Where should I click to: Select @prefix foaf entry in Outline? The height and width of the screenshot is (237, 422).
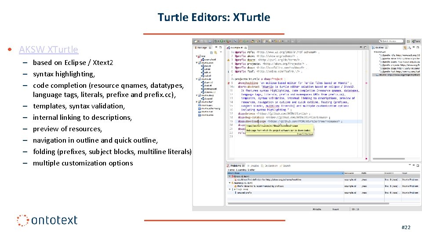tap(400, 72)
